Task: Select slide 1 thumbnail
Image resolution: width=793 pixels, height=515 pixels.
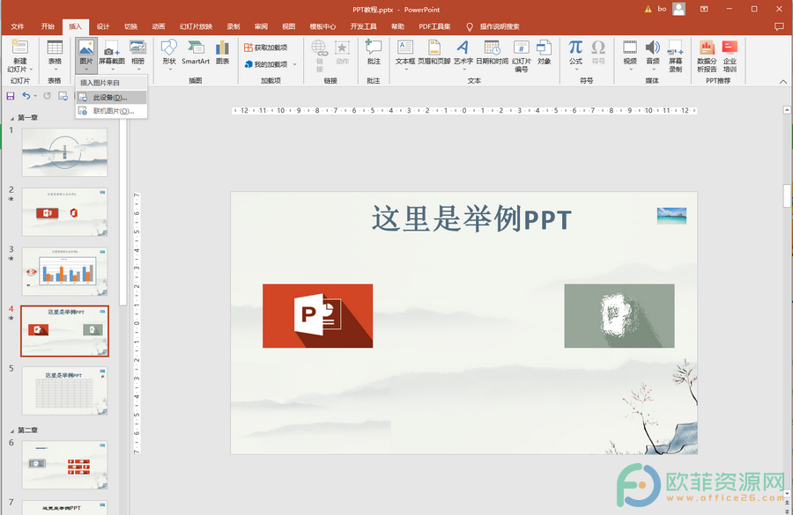Action: click(64, 152)
